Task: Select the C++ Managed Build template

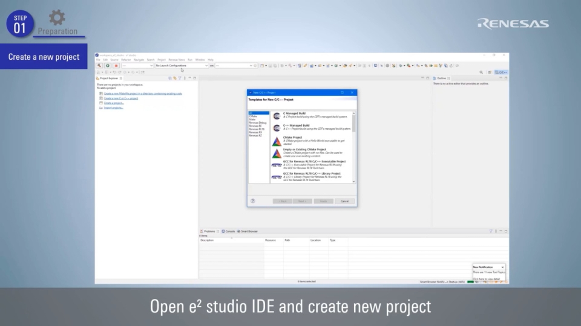Action: tap(311, 127)
